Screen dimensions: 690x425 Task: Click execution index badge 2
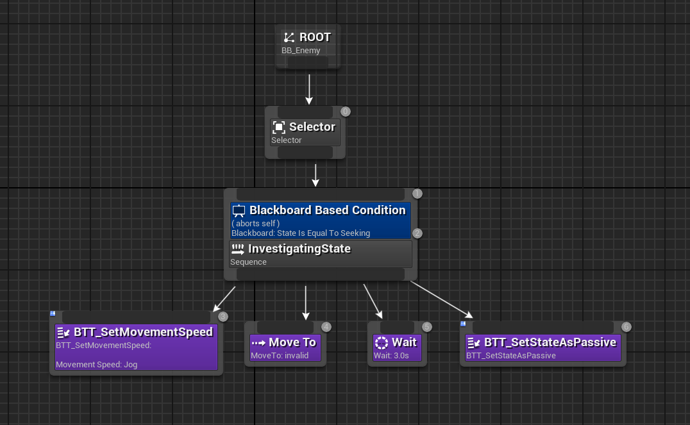(417, 233)
